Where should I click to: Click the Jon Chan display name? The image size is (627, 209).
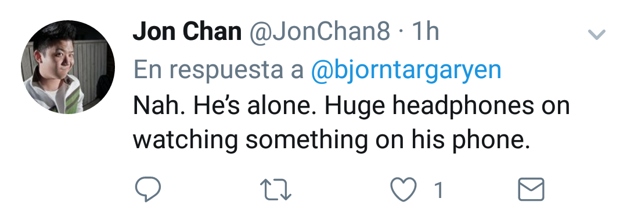[x=187, y=32]
